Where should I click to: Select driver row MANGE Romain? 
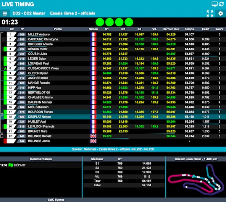pos(113,83)
